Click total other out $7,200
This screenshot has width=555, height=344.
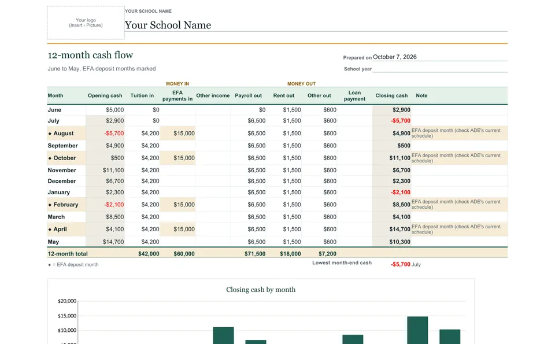(327, 254)
